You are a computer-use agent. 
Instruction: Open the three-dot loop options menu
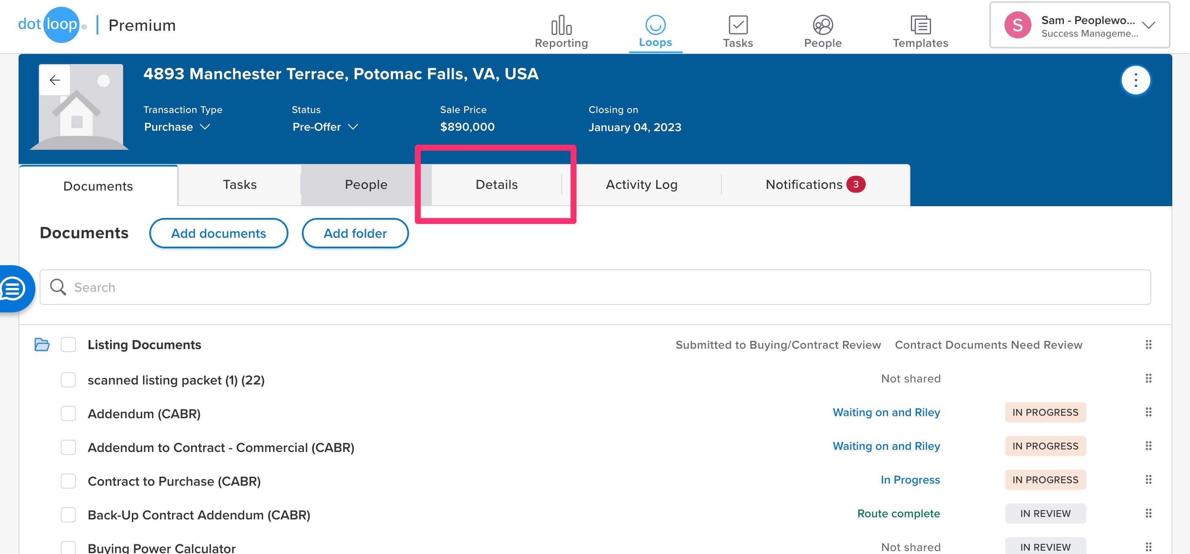1136,80
